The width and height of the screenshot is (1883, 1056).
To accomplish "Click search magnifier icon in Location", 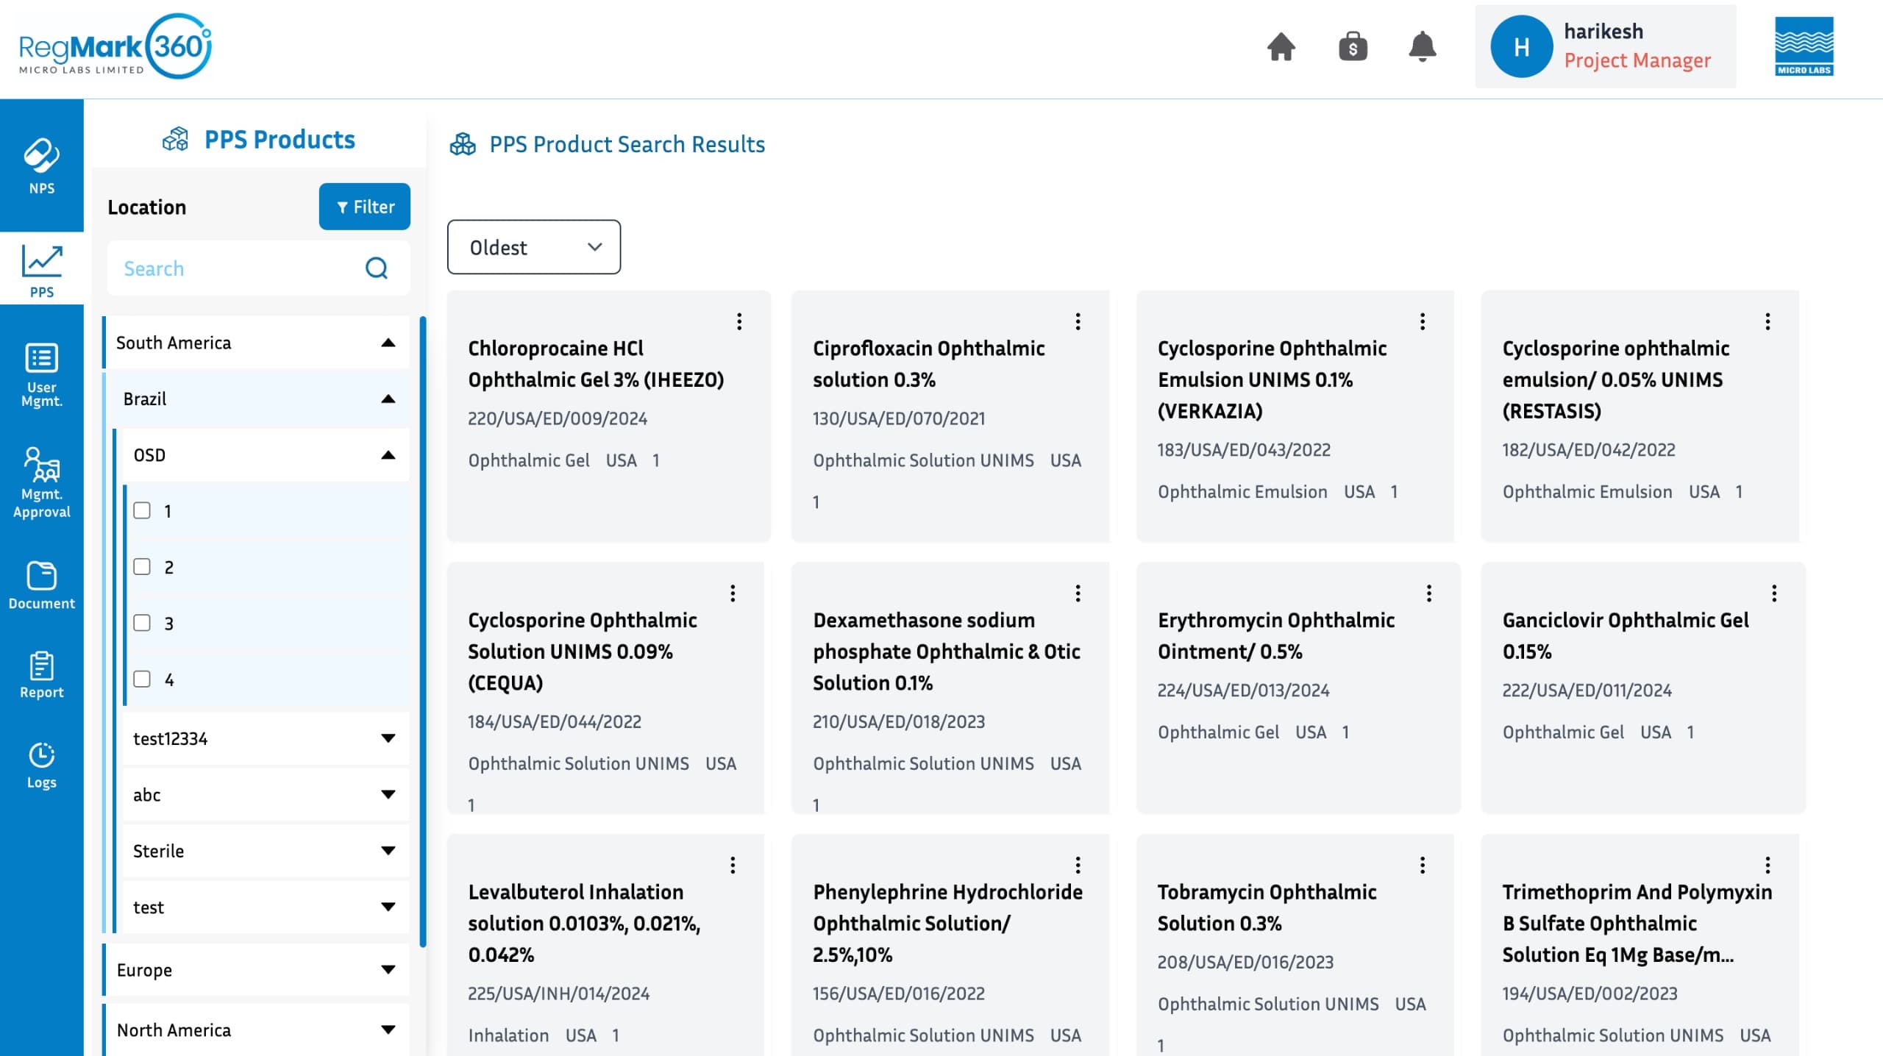I will 377,268.
